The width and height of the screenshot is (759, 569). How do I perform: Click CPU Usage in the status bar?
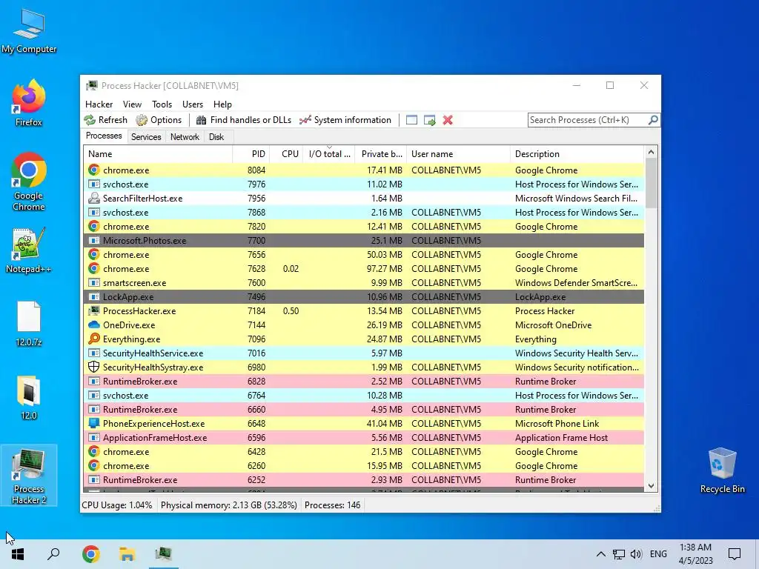click(x=116, y=505)
